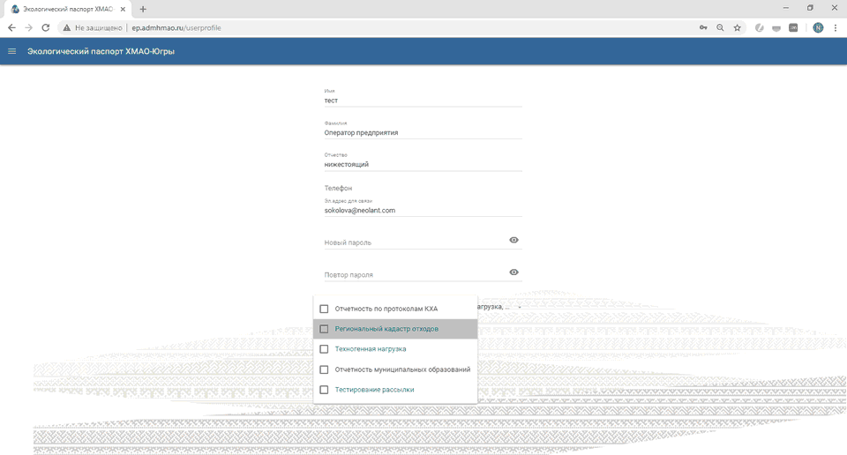Check Отчетность по протоколам КХА

coord(324,309)
